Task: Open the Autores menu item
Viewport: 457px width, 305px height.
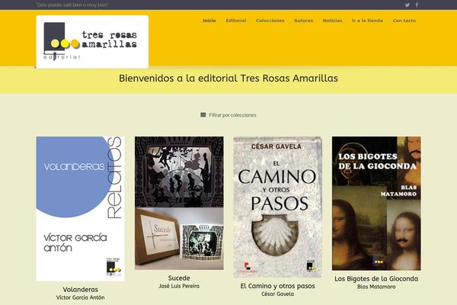Action: point(303,21)
